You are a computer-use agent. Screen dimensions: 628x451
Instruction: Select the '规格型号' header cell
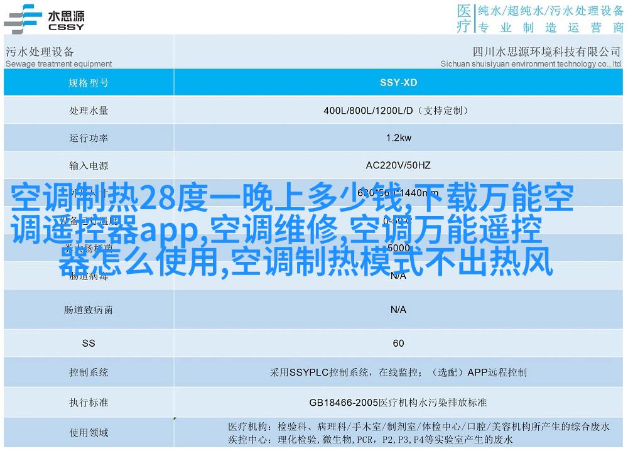pos(89,82)
